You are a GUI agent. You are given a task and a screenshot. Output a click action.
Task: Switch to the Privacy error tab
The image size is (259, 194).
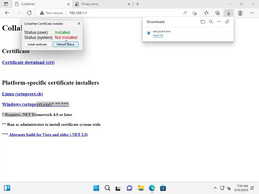[x=103, y=4]
